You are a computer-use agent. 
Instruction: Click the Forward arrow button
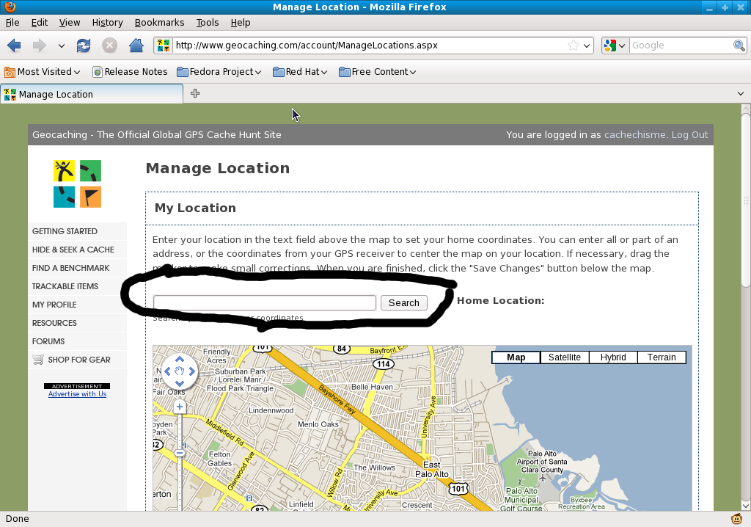40,46
